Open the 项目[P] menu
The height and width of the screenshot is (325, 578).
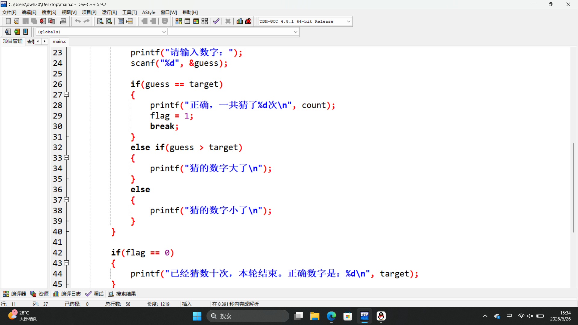pos(89,12)
